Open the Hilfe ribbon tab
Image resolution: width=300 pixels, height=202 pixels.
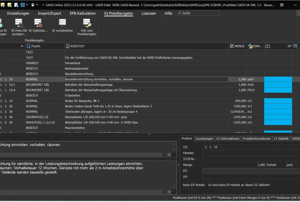point(168,13)
